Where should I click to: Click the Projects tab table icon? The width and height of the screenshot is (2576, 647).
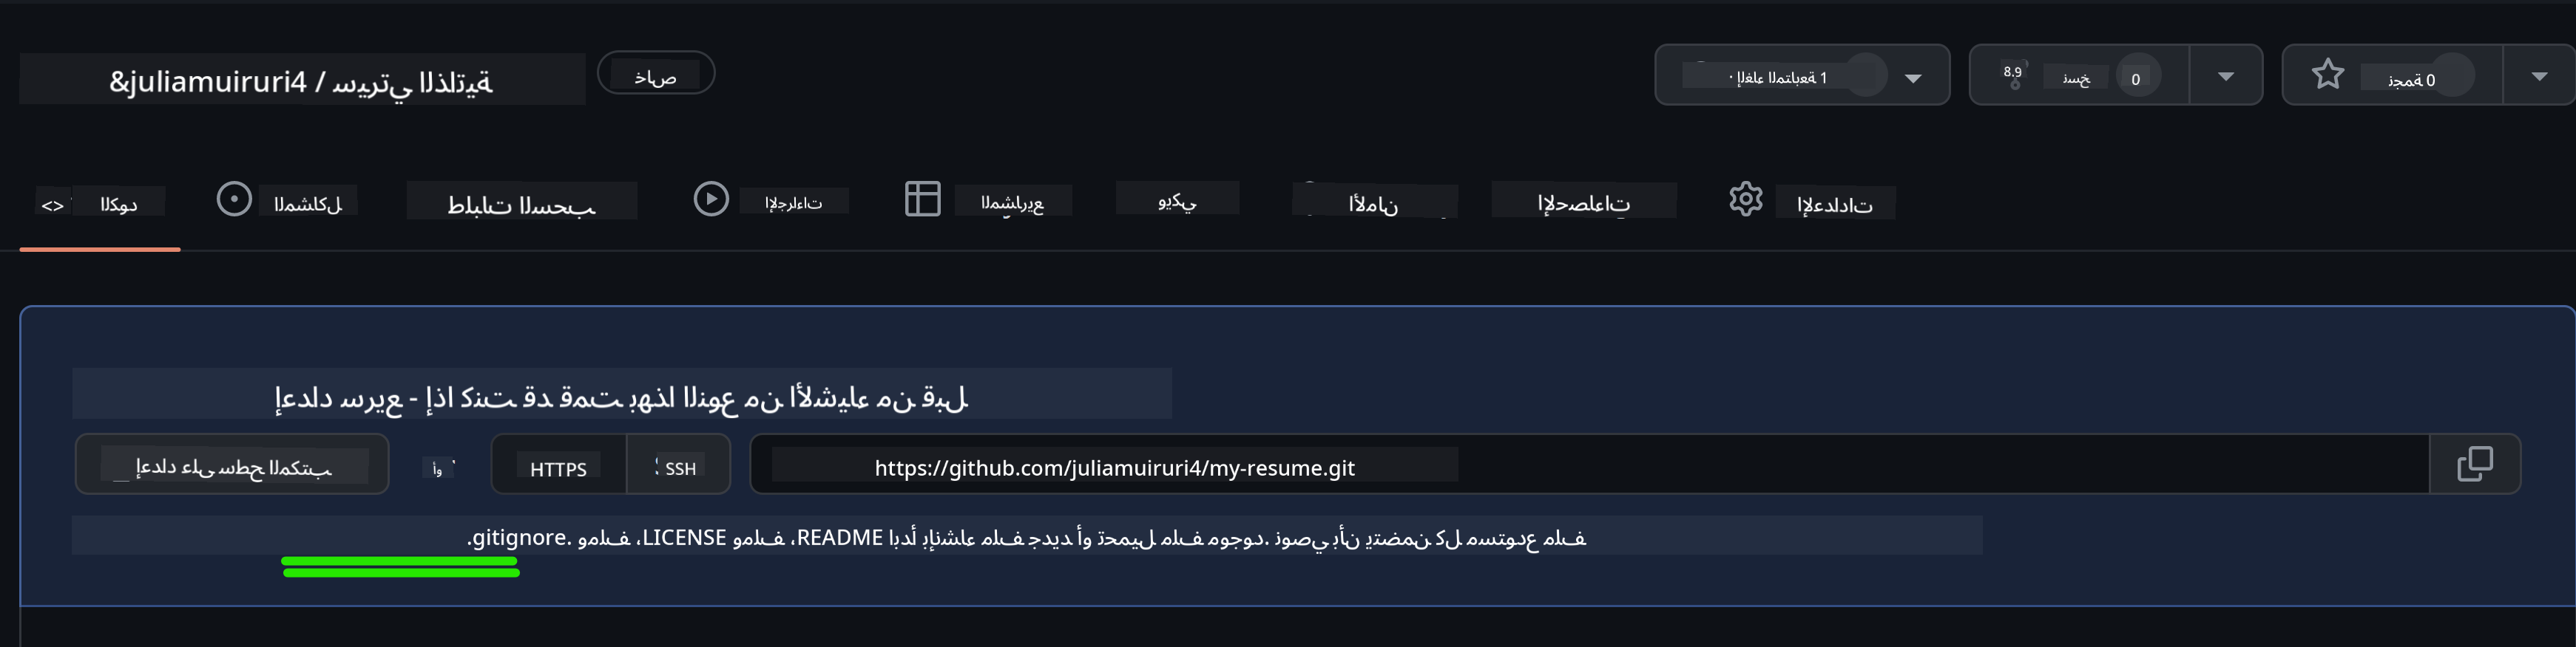coord(922,199)
